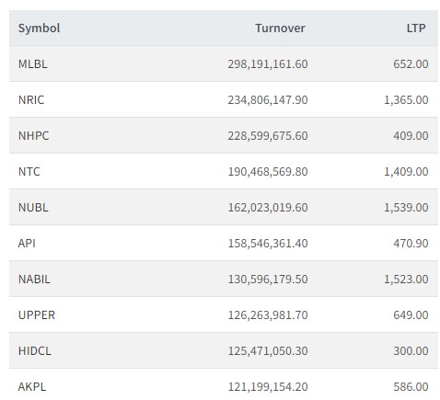Click the LTP column header
The width and height of the screenshot is (440, 400).
(416, 29)
